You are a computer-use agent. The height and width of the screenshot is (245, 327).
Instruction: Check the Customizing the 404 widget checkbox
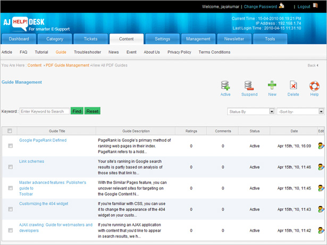click(11, 209)
